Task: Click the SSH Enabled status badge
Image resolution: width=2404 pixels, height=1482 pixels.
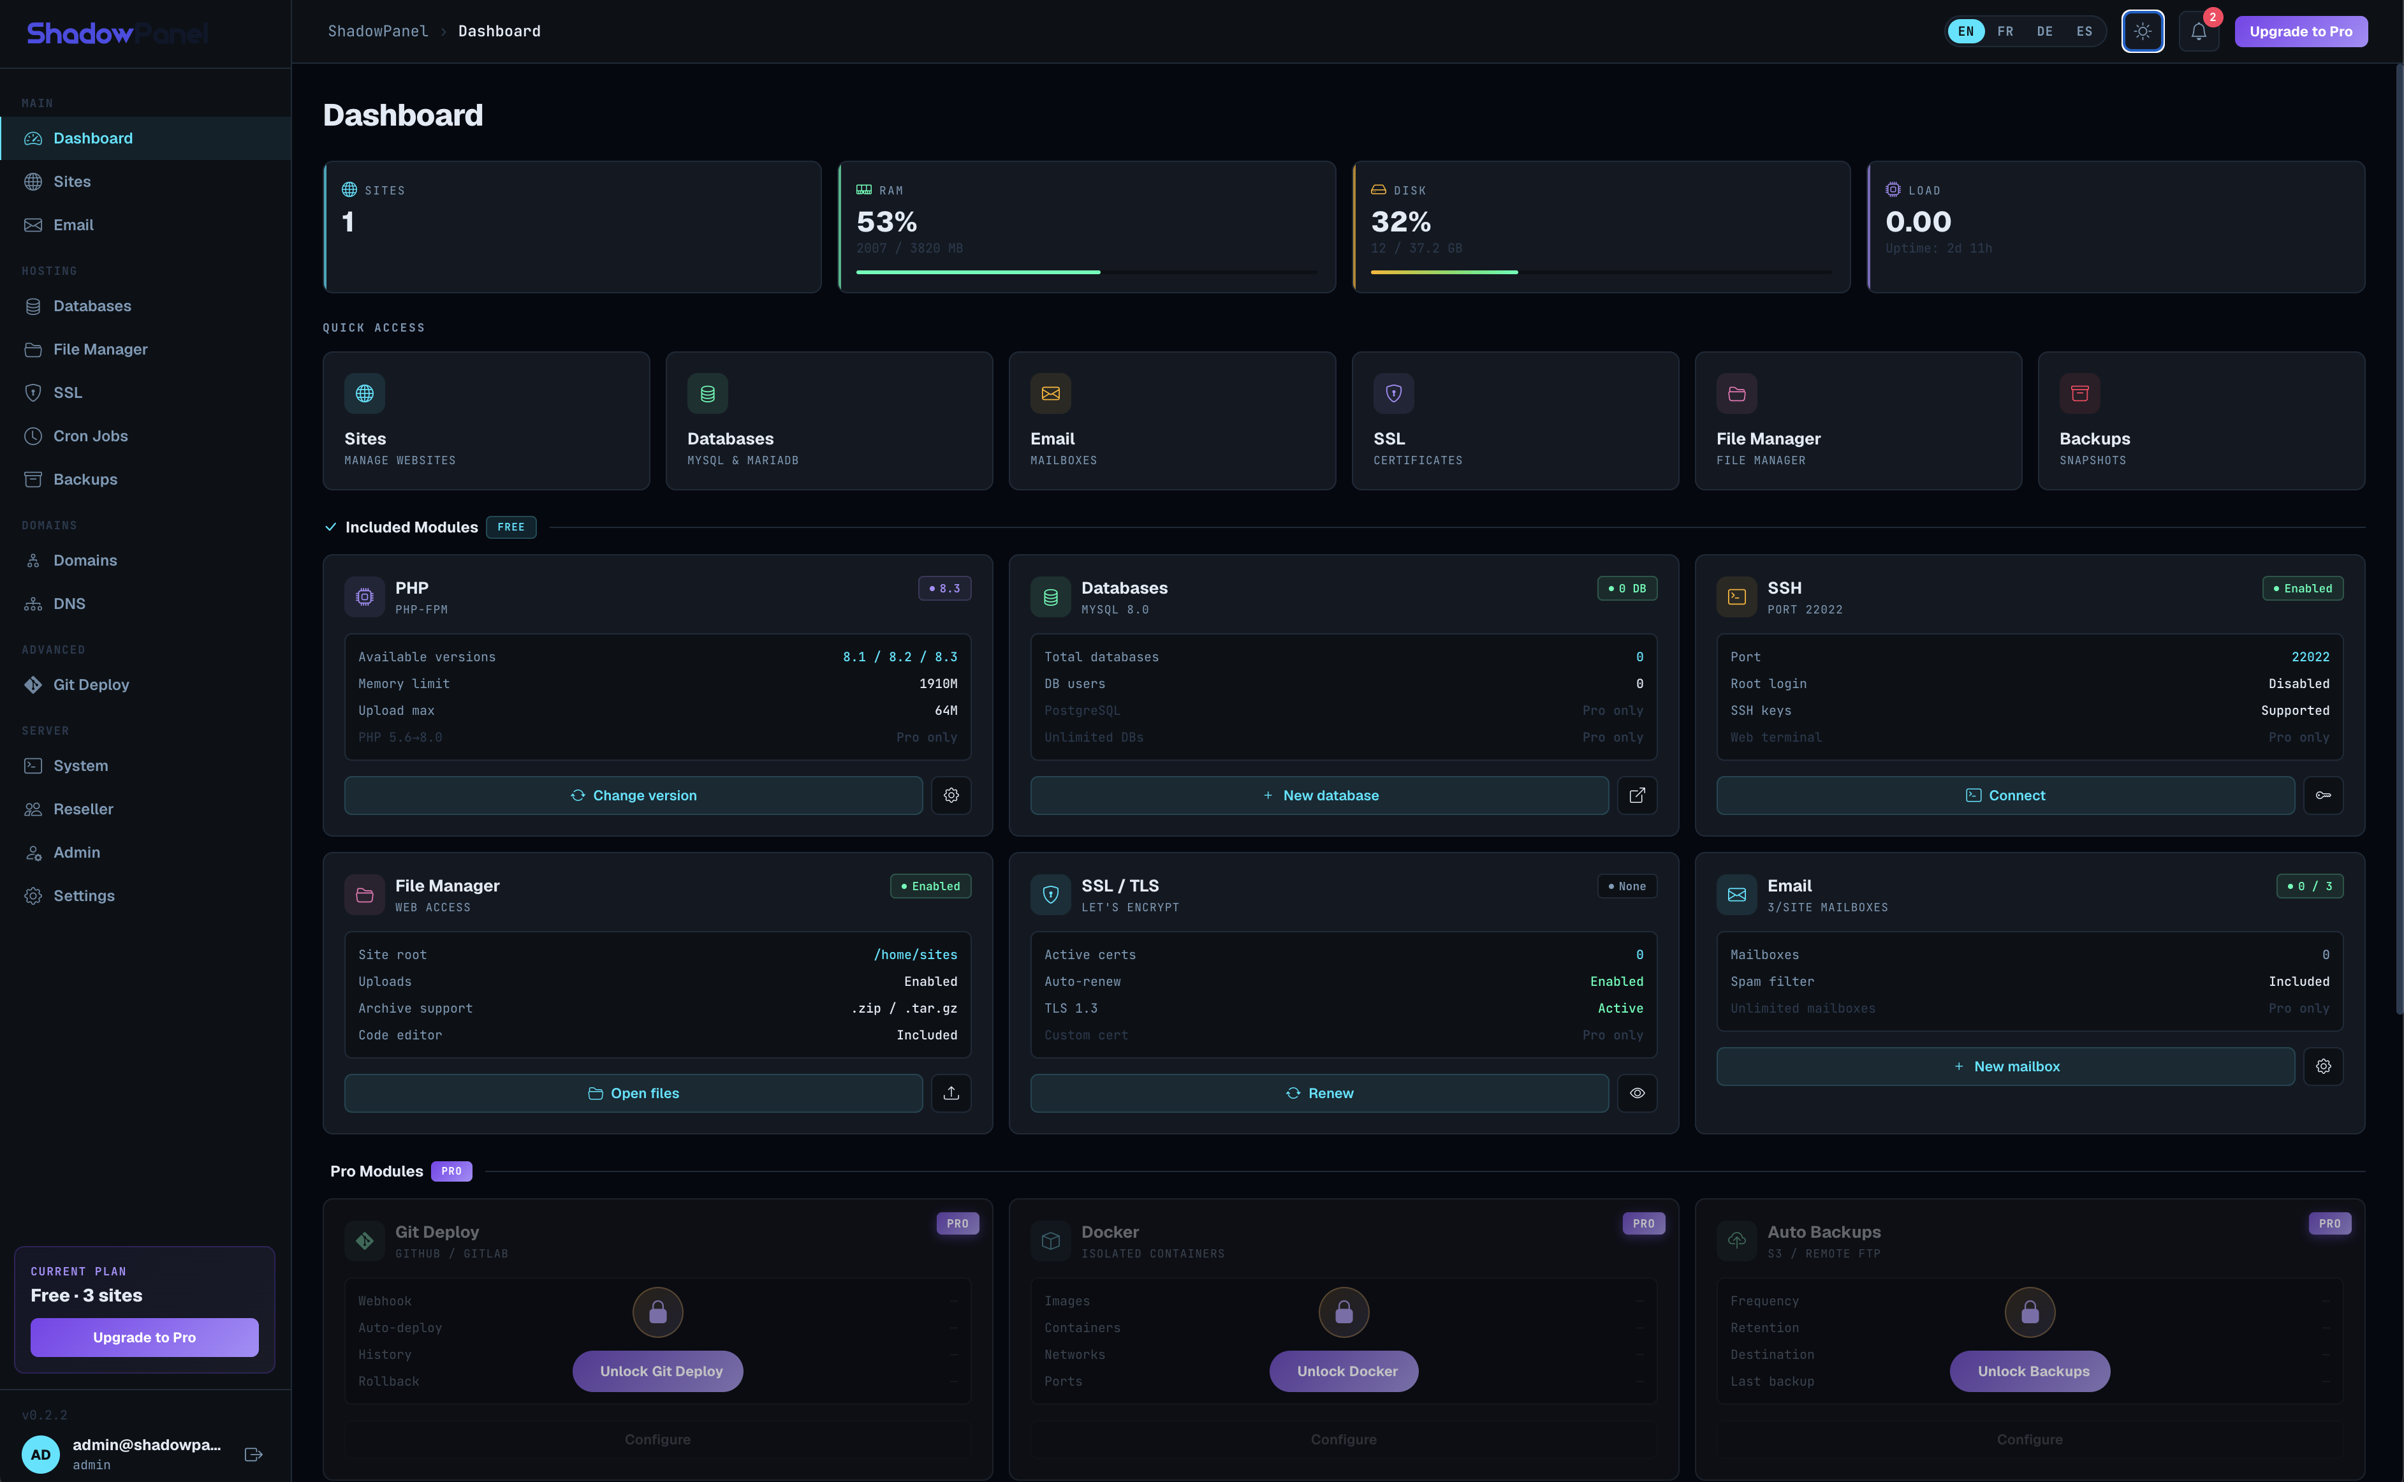Action: [x=2302, y=588]
